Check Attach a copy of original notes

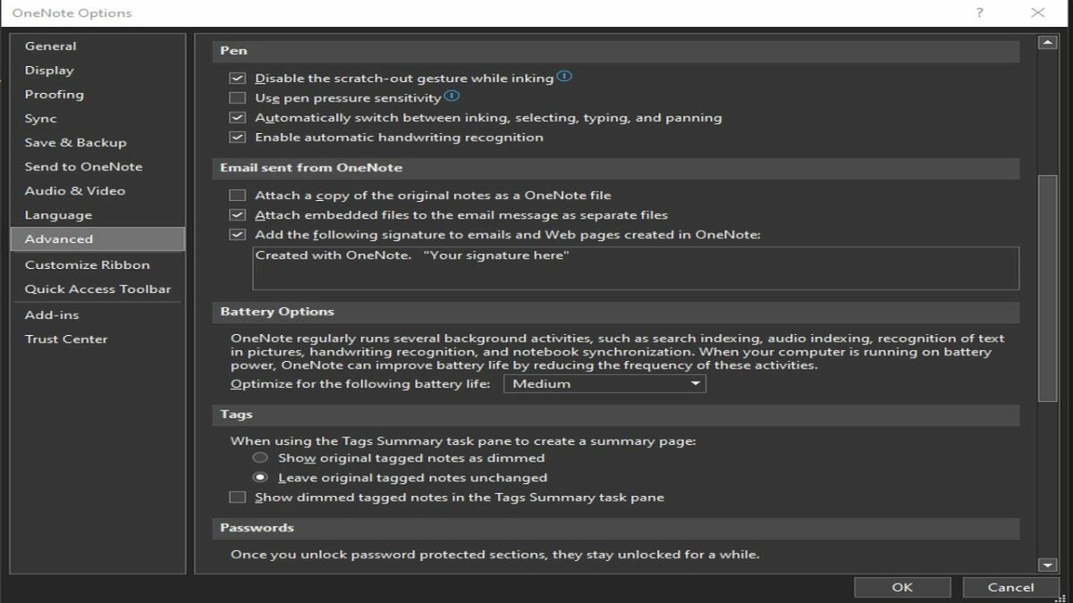coord(237,195)
